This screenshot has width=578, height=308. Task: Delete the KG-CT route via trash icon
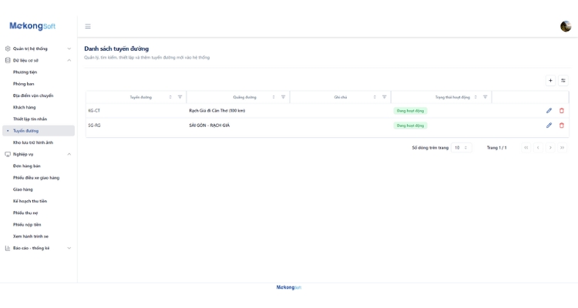561,111
